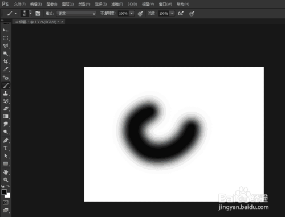Toggle pressure control for size

(192, 14)
